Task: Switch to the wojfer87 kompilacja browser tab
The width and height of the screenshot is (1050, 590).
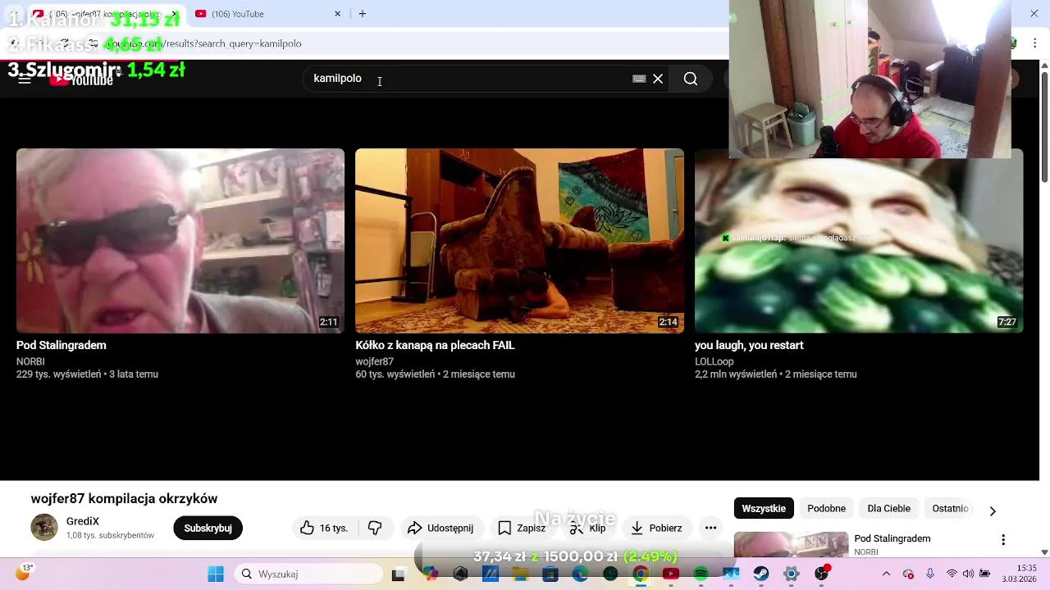Action: click(x=104, y=14)
